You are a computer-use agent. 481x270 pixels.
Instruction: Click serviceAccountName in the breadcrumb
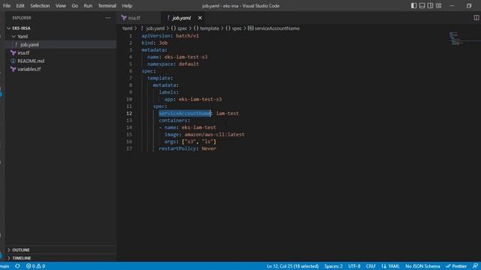point(277,28)
